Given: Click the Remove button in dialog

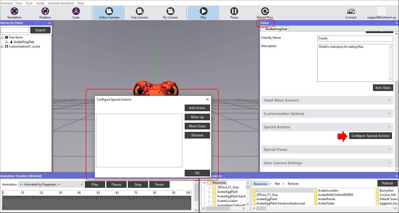Looking at the screenshot, I should [x=197, y=135].
